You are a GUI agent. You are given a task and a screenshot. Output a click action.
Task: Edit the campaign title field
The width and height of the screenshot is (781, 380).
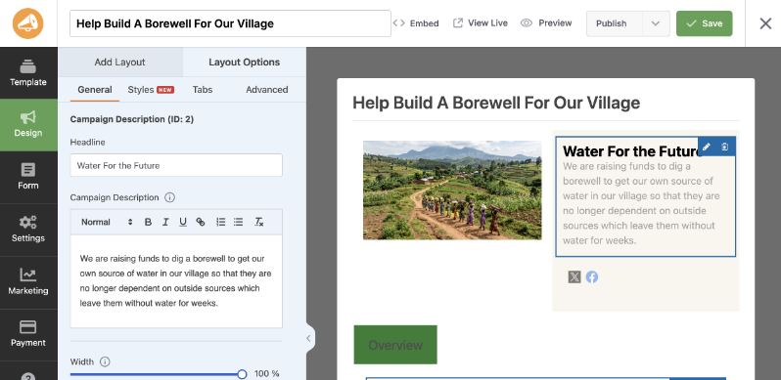[230, 23]
